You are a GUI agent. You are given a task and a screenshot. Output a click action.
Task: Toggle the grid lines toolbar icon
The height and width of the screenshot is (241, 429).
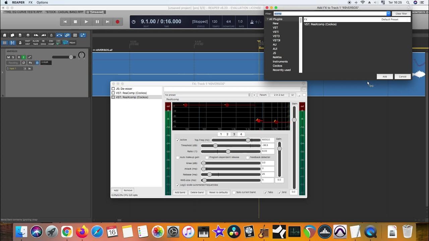(x=5, y=43)
